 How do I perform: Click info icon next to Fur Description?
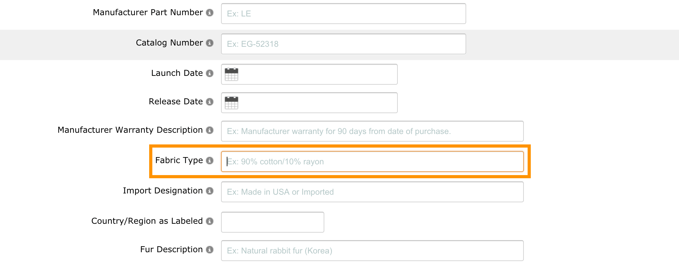(x=210, y=250)
